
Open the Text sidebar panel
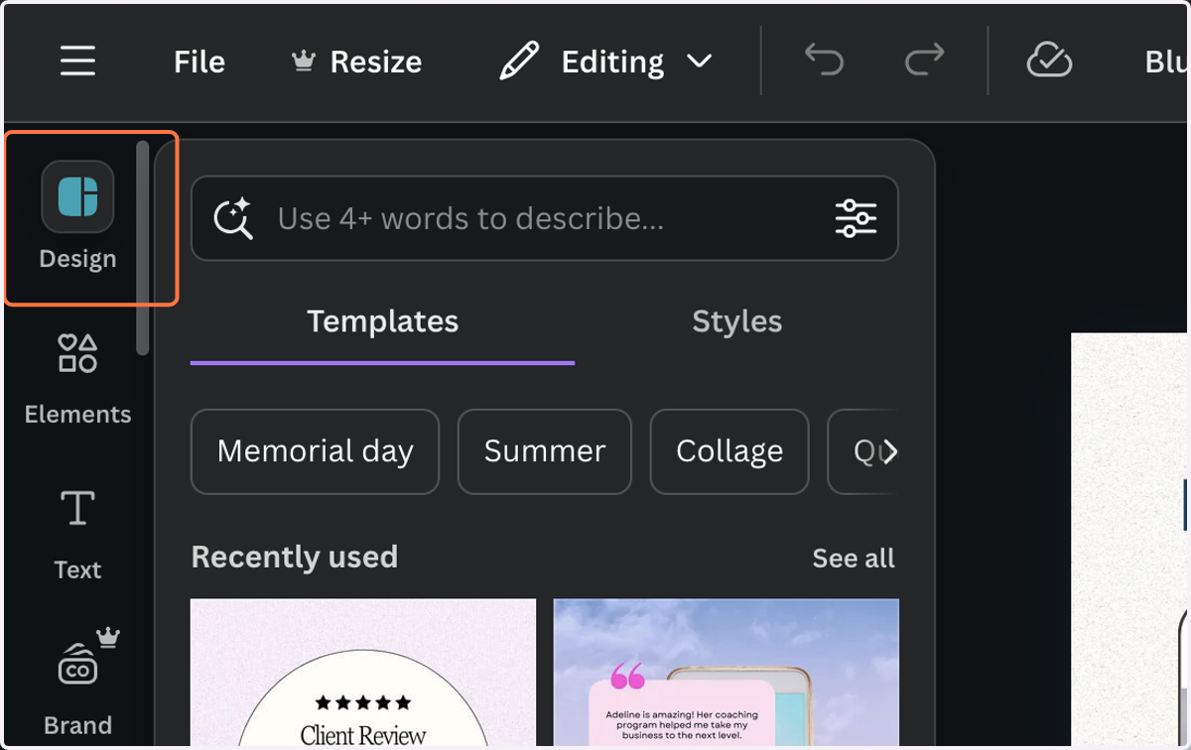(x=77, y=535)
